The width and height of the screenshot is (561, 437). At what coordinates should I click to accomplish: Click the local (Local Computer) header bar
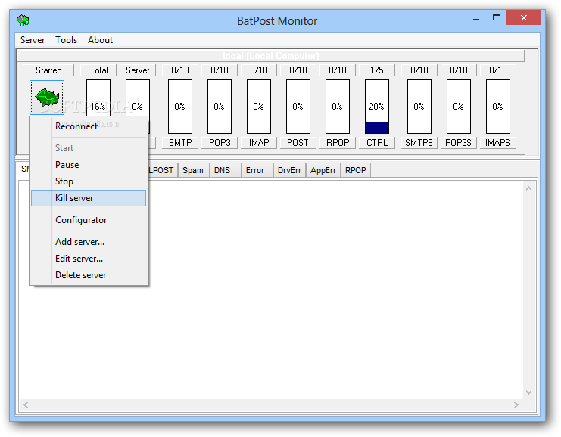pos(271,56)
